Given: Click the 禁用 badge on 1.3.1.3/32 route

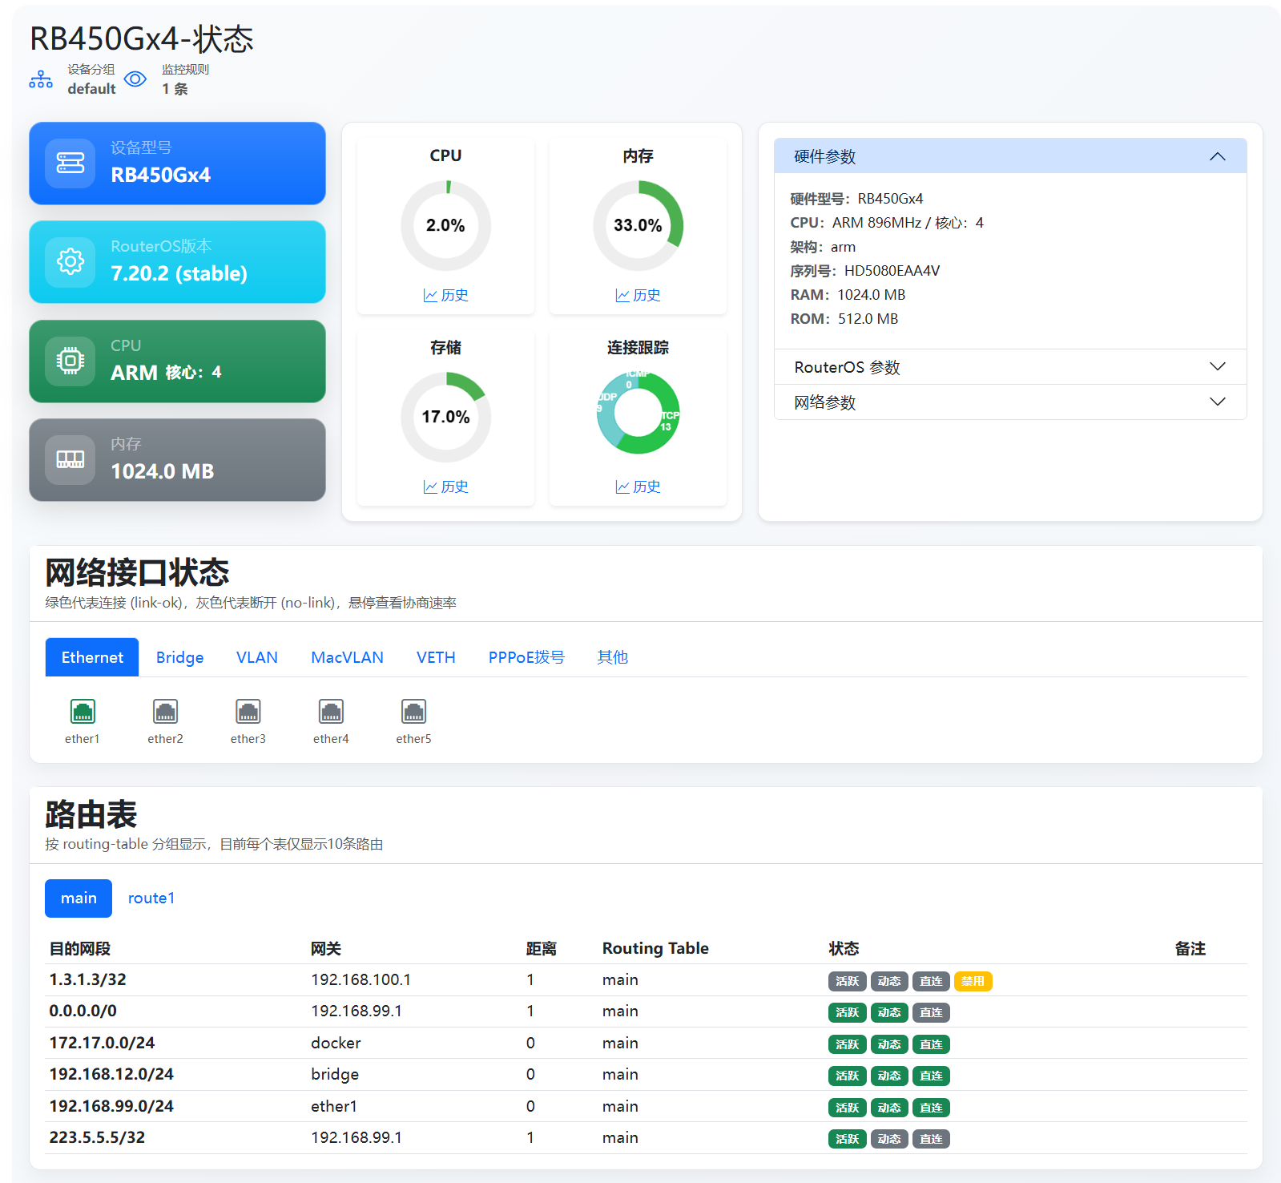Looking at the screenshot, I should 973,981.
